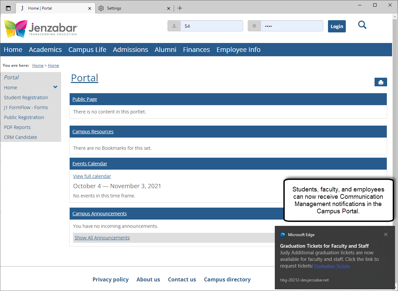Open Home in the sidebar
Screen dimensions: 398x291
pyautogui.click(x=11, y=88)
